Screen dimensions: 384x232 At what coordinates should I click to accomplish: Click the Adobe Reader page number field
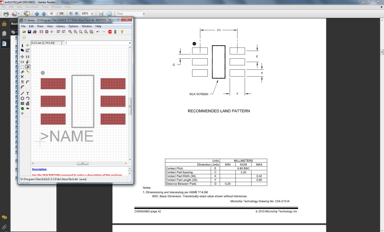pyautogui.click(x=51, y=14)
